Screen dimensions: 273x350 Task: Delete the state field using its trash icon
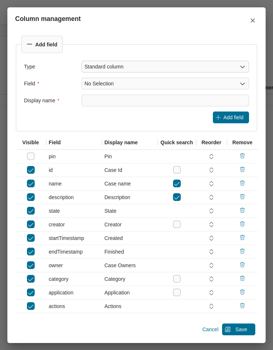tap(242, 210)
